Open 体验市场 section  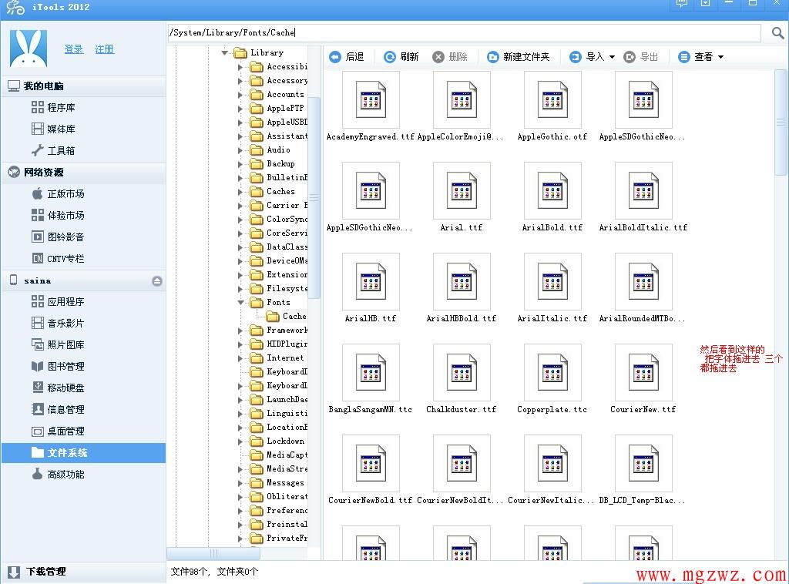point(58,215)
